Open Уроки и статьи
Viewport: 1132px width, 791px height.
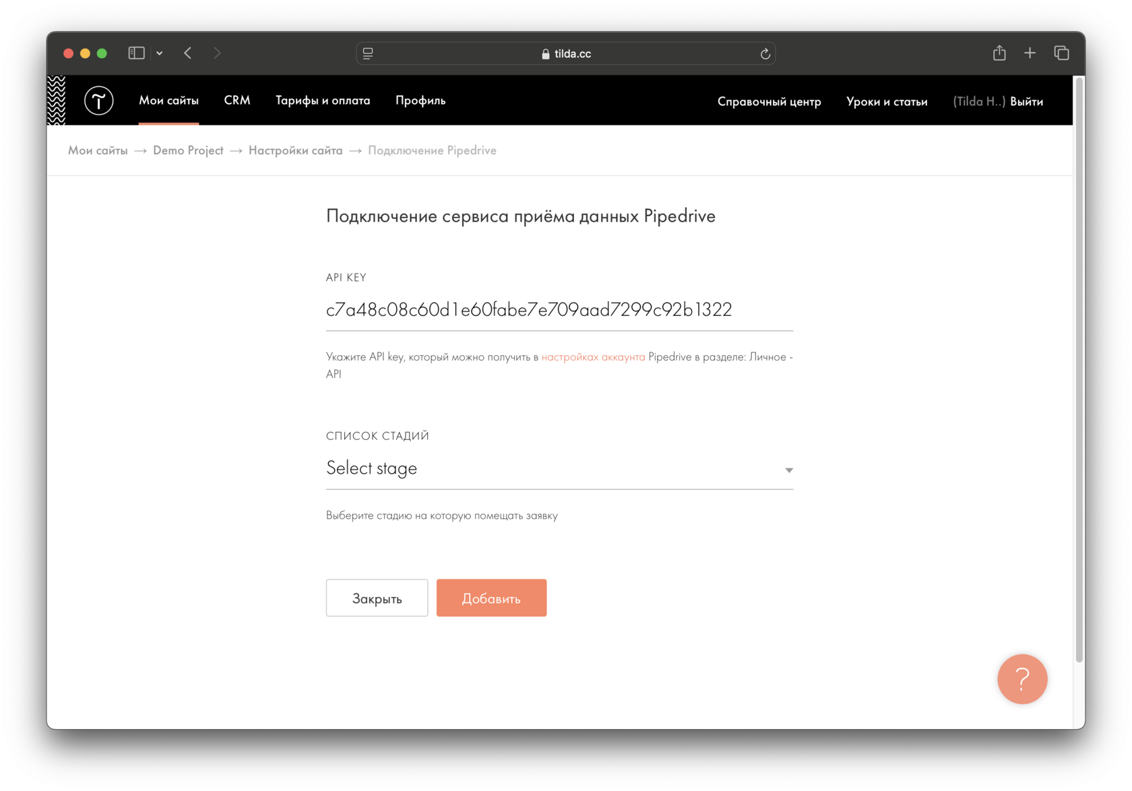887,101
